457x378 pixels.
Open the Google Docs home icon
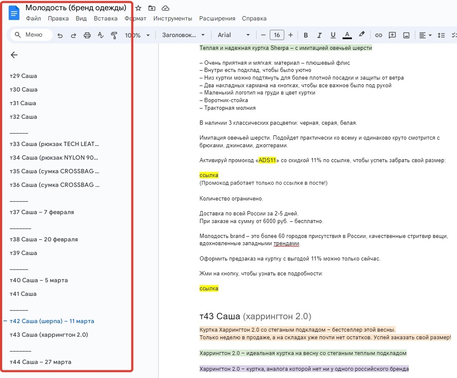click(x=14, y=13)
